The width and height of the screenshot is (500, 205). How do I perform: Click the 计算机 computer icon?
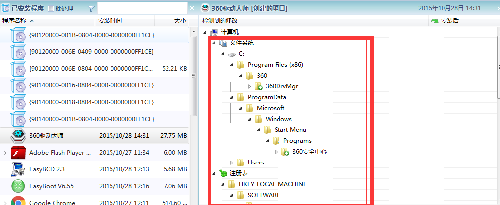(214, 32)
